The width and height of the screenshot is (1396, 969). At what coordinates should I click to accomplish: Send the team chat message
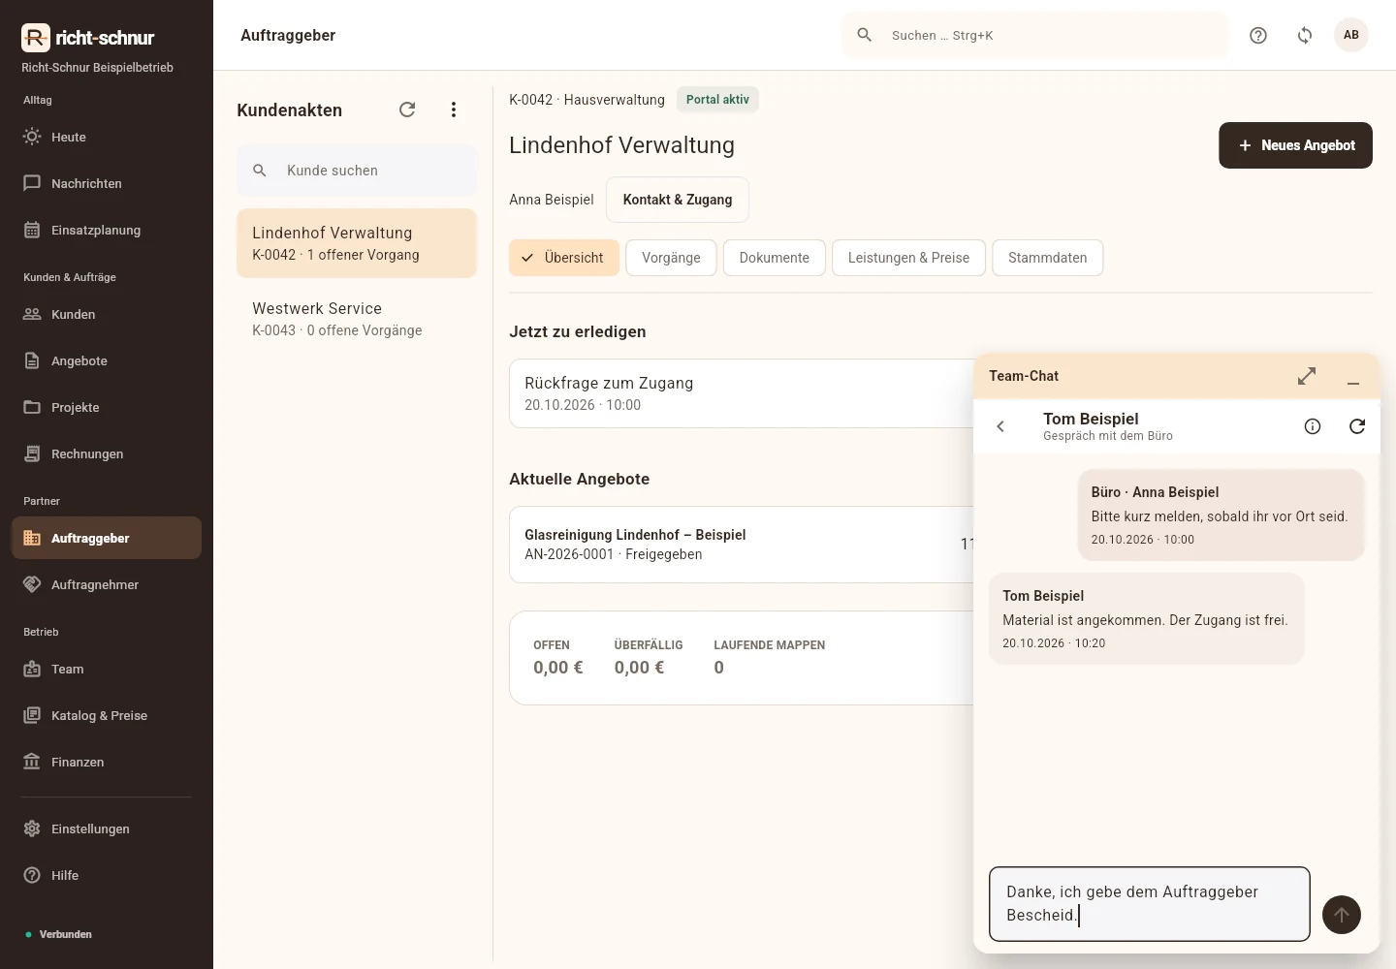(1342, 915)
